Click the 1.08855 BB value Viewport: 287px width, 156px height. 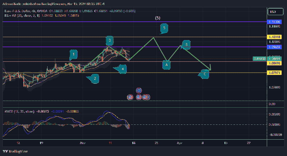tap(73, 16)
